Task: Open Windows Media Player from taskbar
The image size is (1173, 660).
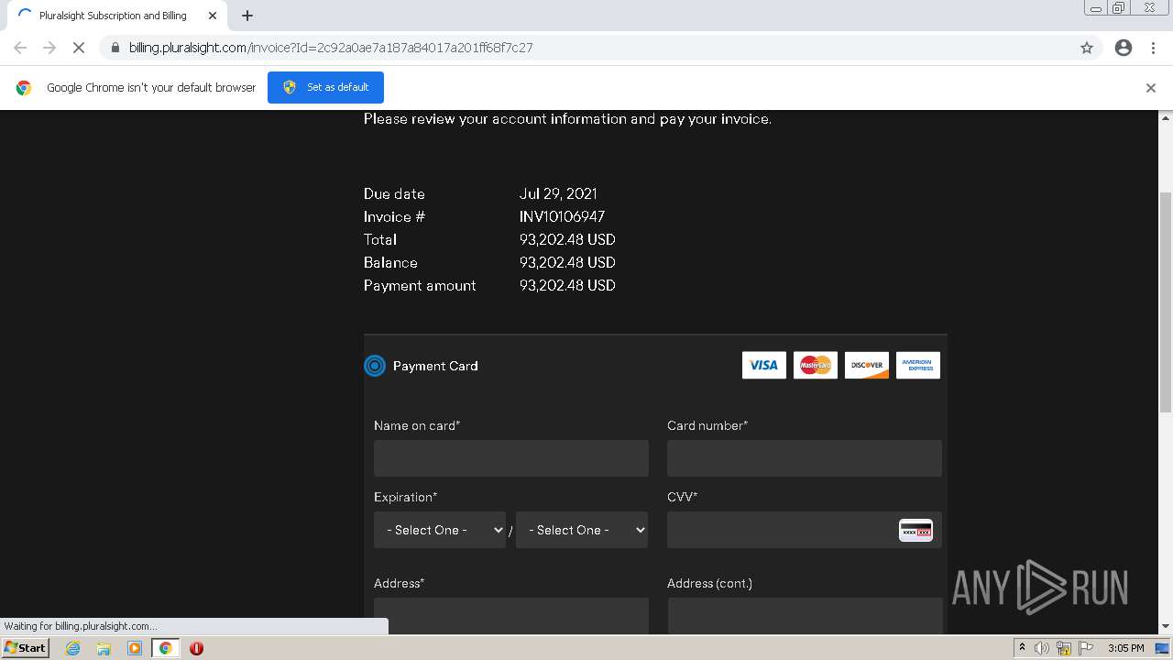Action: (135, 648)
